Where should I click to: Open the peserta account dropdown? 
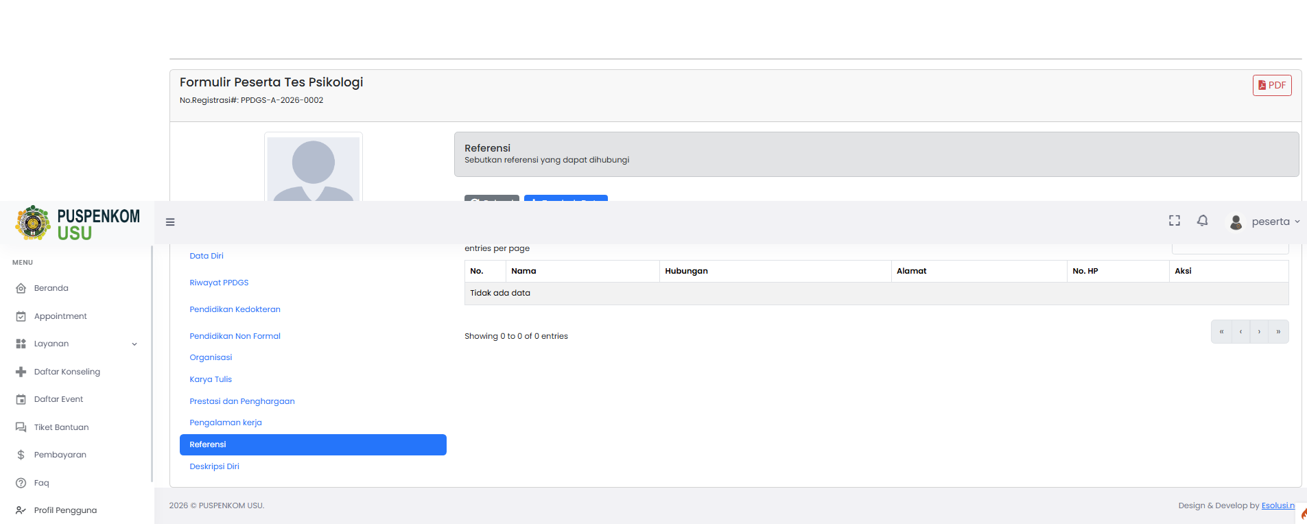pyautogui.click(x=1275, y=222)
